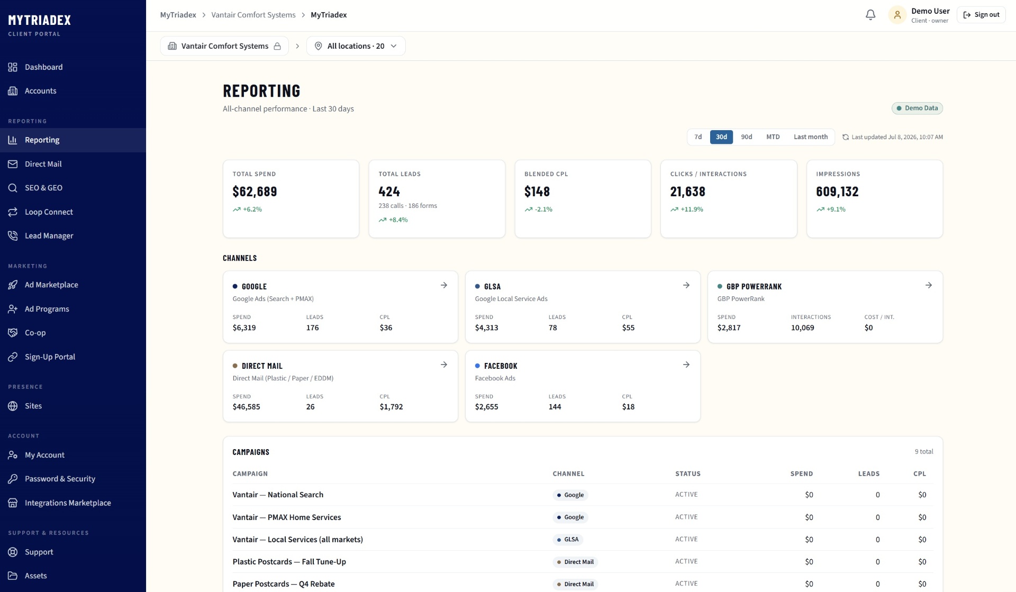Click the Lead Manager phone icon

(13, 236)
